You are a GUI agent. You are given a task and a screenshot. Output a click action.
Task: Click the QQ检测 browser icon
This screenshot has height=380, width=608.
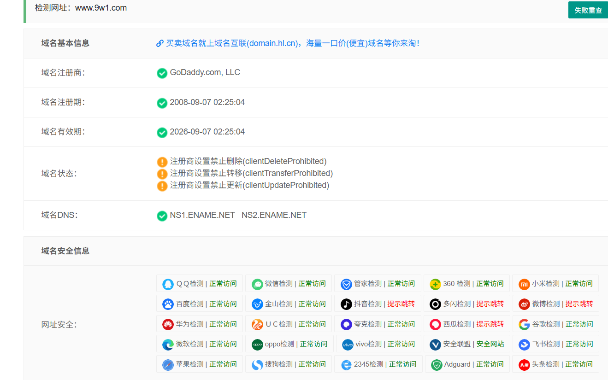click(167, 284)
